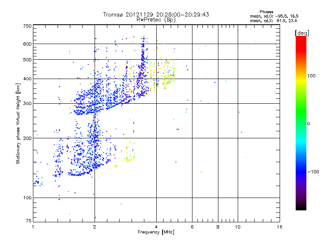The image size is (329, 247).
Task: Click the x-axis '1' tick label
Action: point(33,227)
